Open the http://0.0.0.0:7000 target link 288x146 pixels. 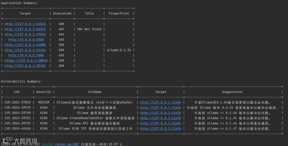click(26, 55)
